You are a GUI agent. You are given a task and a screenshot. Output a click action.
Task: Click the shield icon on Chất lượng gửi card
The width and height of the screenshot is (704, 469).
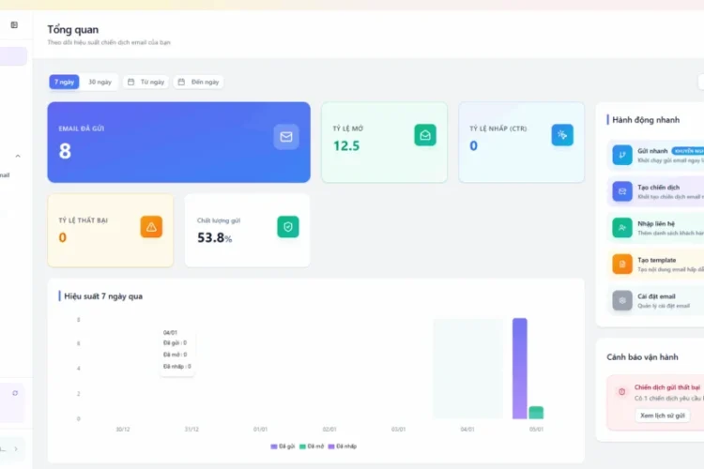(x=288, y=227)
